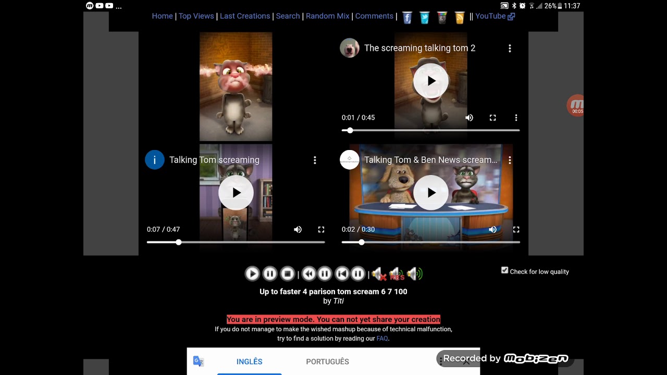Toggle the "Check for low quality" checkbox
The image size is (667, 375).
[504, 270]
